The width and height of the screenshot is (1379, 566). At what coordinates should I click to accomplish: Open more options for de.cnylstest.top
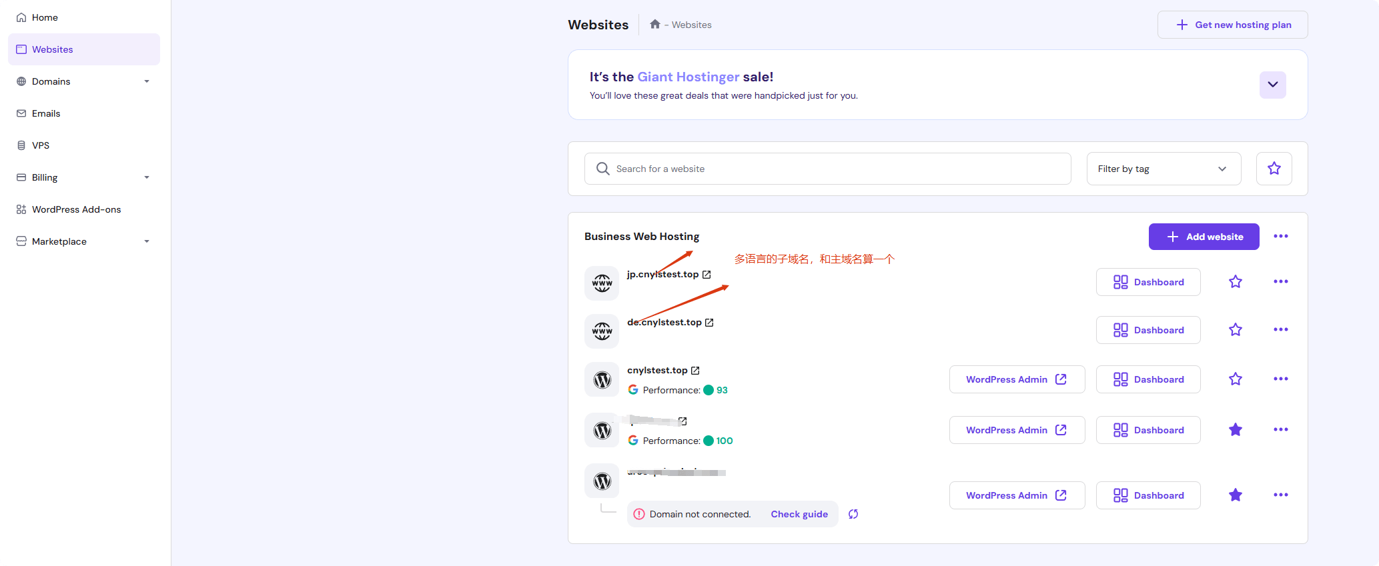pyautogui.click(x=1280, y=330)
